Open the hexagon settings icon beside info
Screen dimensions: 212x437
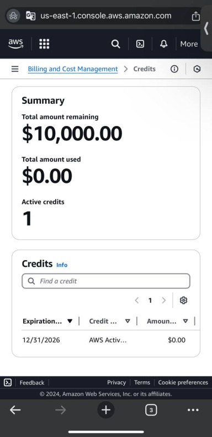pyautogui.click(x=197, y=69)
